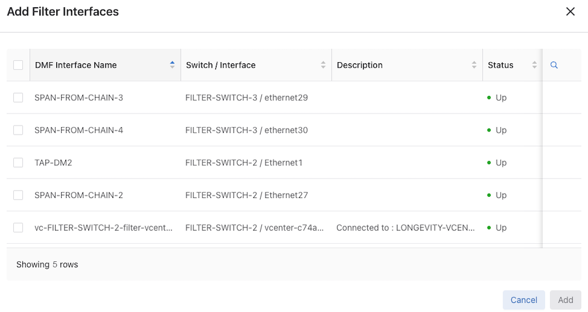Image resolution: width=588 pixels, height=312 pixels.
Task: Click the search magnifier icon in table header
Action: click(554, 65)
